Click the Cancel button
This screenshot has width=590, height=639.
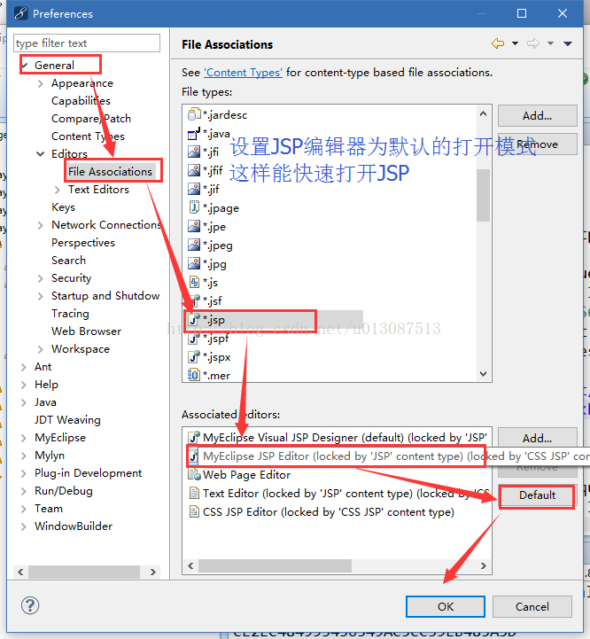(x=532, y=607)
